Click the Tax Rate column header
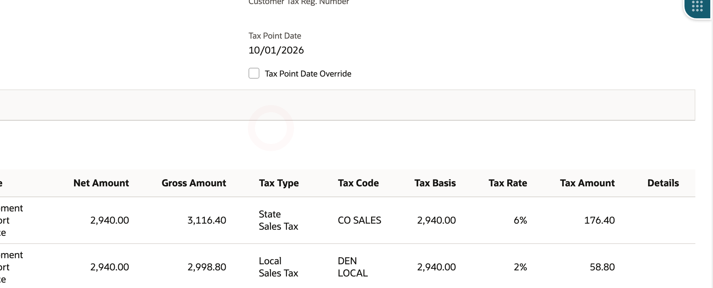 click(x=508, y=183)
